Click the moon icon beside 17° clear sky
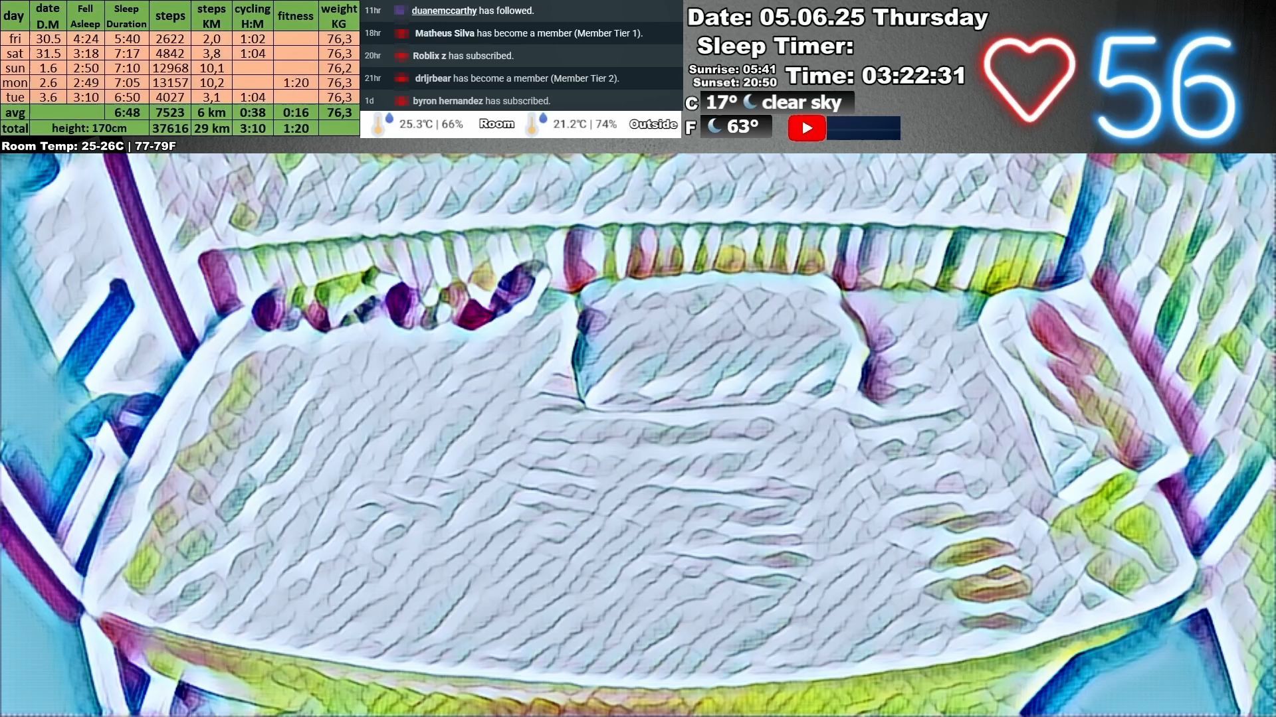The image size is (1276, 717). 750,102
